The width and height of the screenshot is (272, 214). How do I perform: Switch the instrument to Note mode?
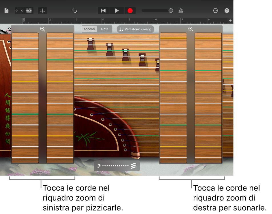[x=105, y=29]
